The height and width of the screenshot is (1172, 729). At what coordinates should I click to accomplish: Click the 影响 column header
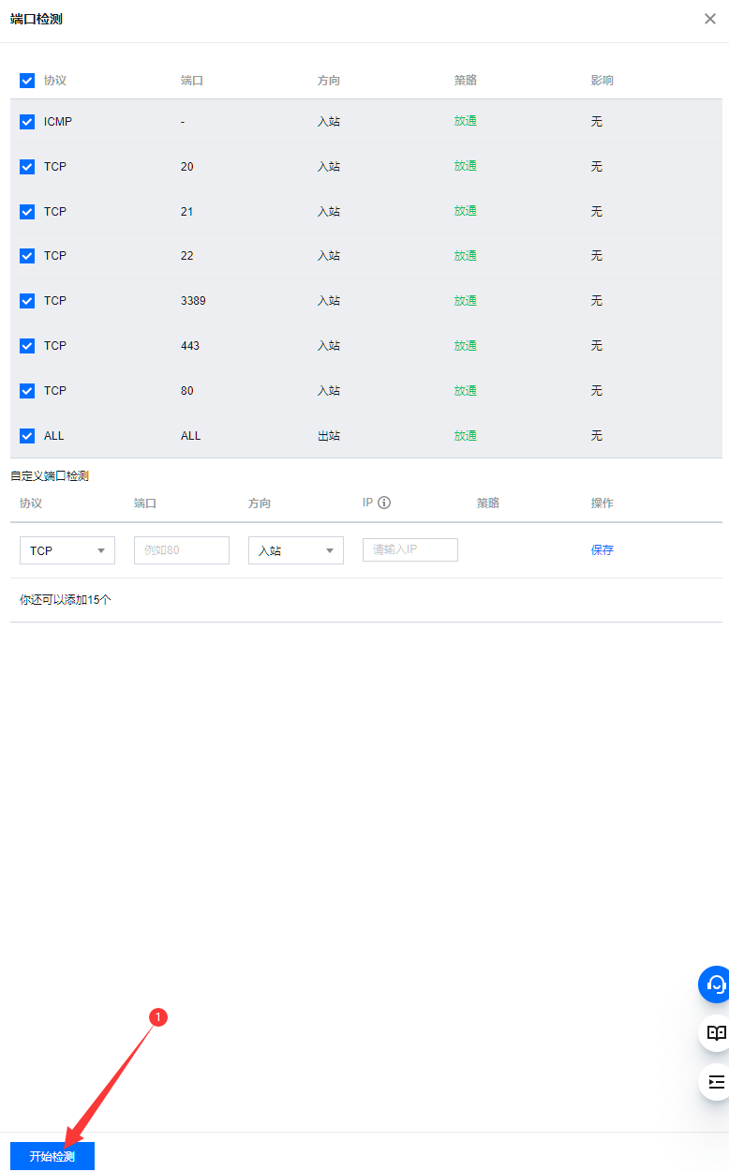[x=603, y=81]
